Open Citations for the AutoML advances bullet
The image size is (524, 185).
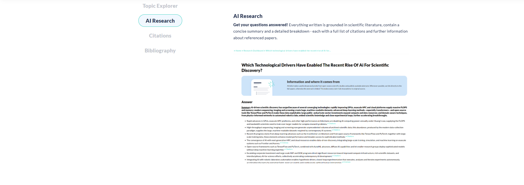point(289,149)
